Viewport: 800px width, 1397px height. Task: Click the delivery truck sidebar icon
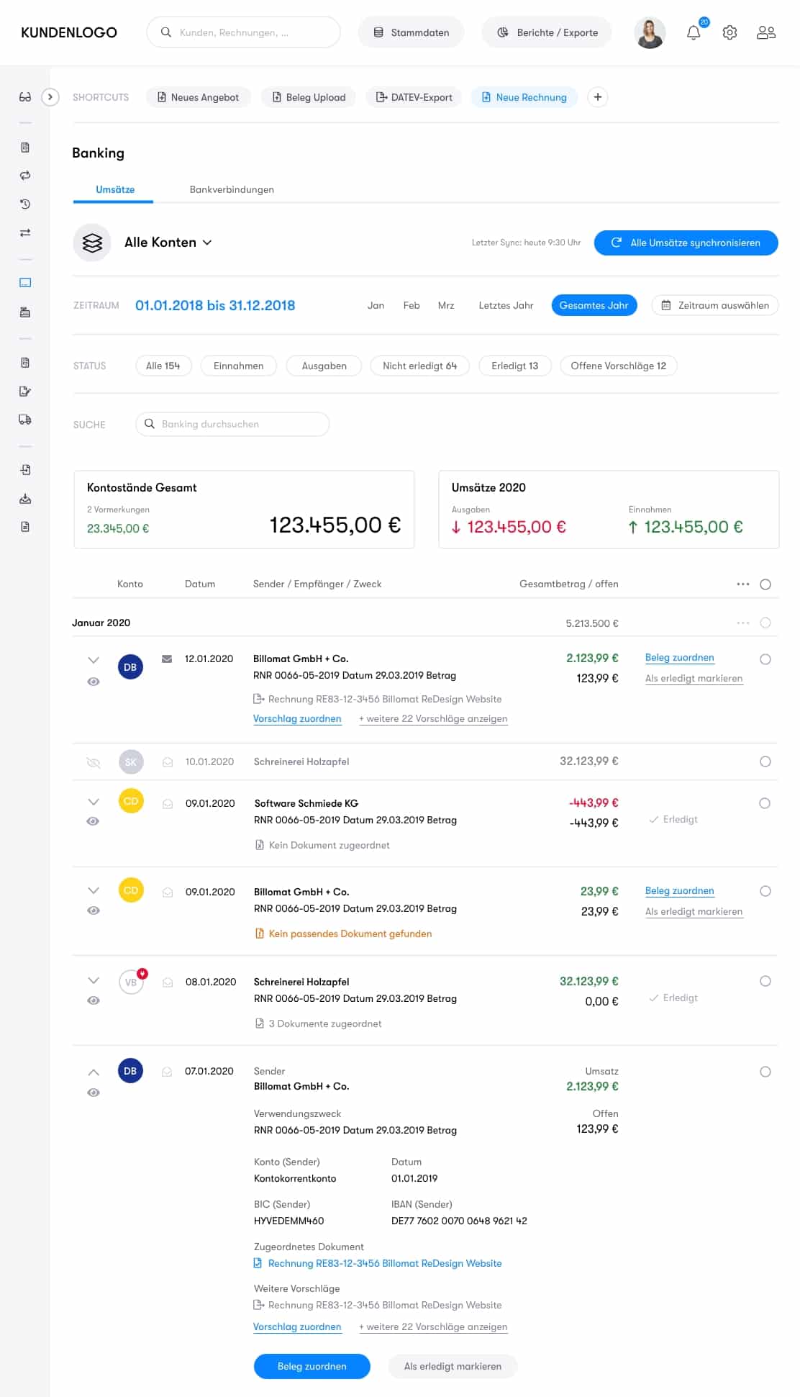click(x=25, y=420)
